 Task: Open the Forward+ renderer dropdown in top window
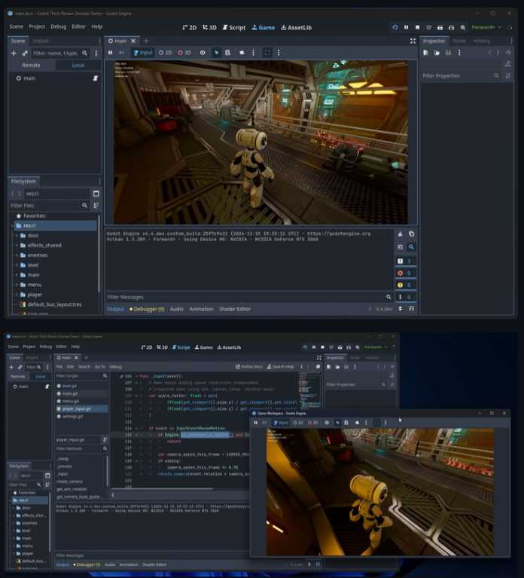[486, 27]
